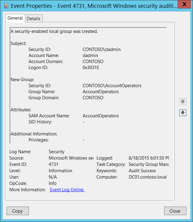Click the Keywords value Audit Success
193x222 pixels.
[142, 171]
